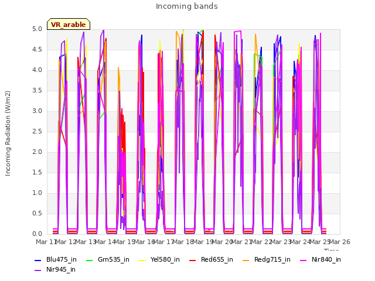
Task: Click the 3.0 y-axis tick label
Action: pyautogui.click(x=37, y=111)
